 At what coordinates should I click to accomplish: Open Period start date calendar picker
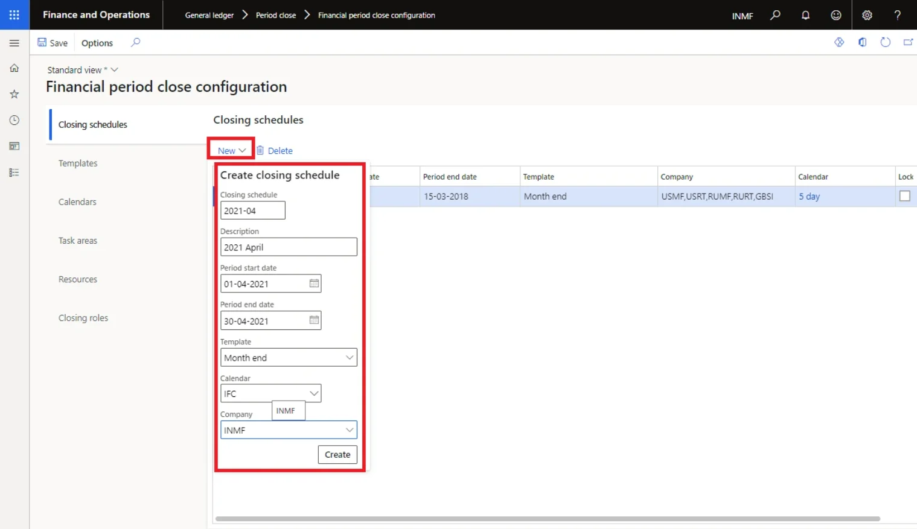(x=314, y=284)
